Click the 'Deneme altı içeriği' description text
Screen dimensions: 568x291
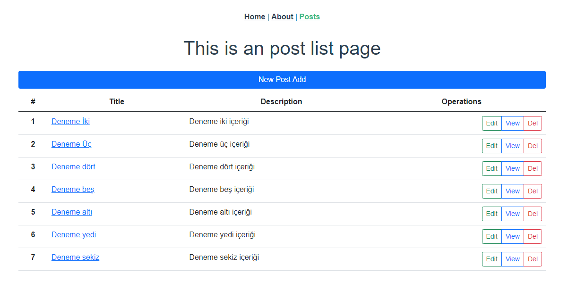pos(221,212)
